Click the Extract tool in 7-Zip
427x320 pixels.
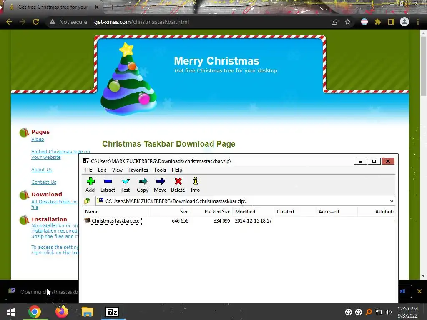tap(108, 185)
